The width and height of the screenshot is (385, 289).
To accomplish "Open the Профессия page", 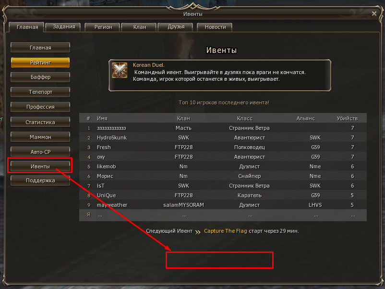I will click(40, 107).
